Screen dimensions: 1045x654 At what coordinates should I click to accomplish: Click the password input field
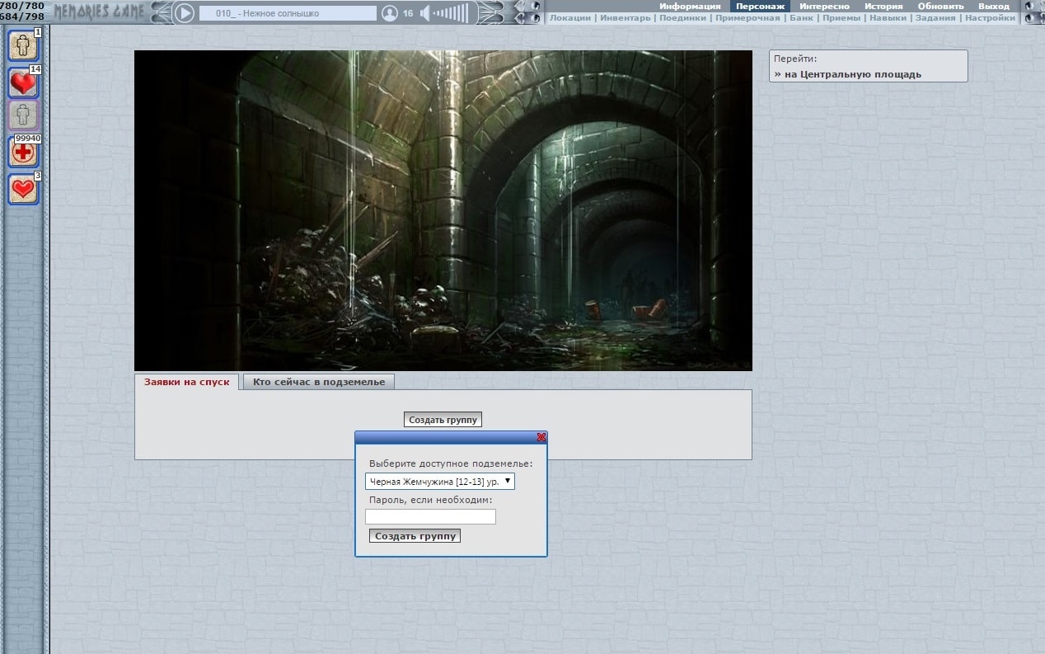point(430,516)
